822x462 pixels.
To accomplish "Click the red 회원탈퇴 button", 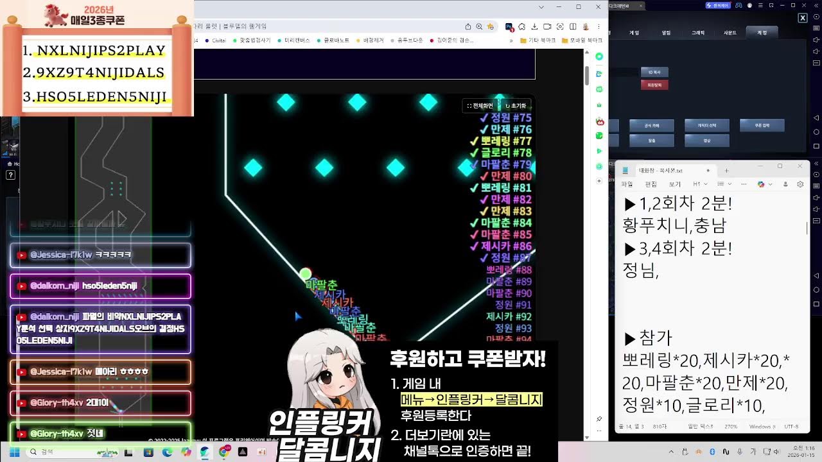I will point(654,85).
